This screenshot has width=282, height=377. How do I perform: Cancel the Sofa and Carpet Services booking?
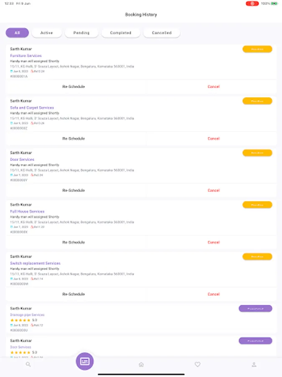click(x=213, y=139)
